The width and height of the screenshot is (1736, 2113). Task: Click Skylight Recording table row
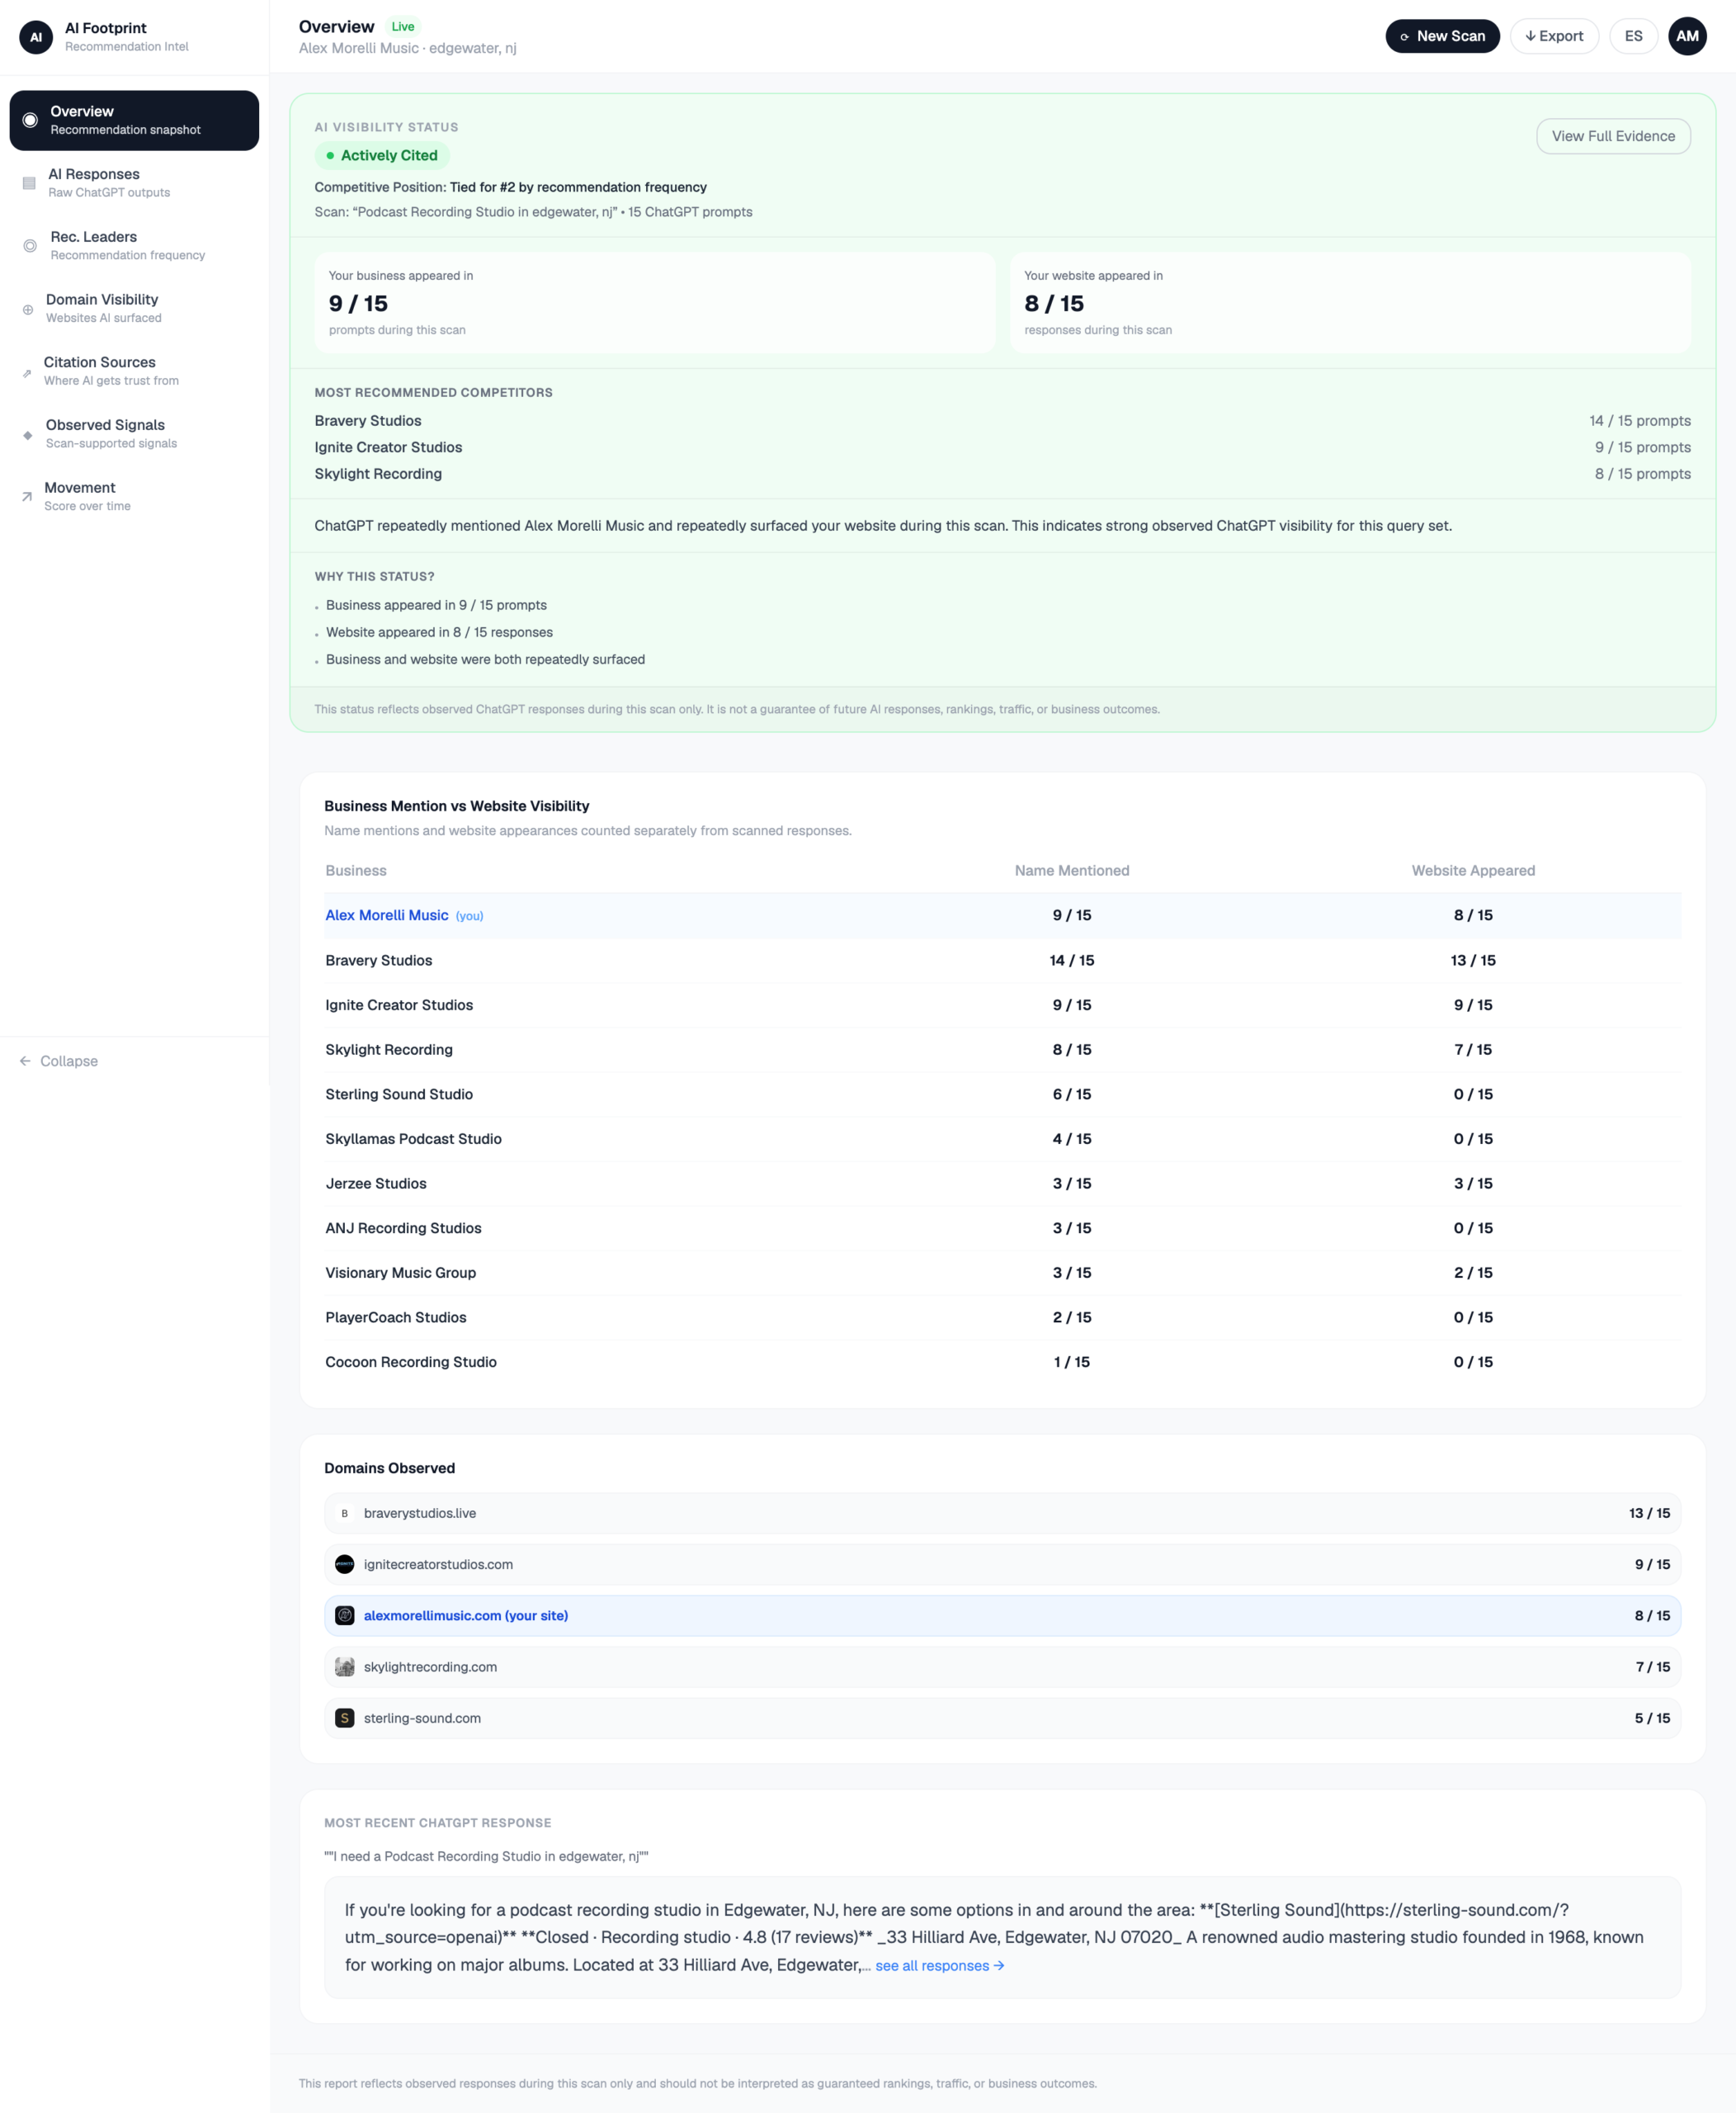pos(1002,1050)
